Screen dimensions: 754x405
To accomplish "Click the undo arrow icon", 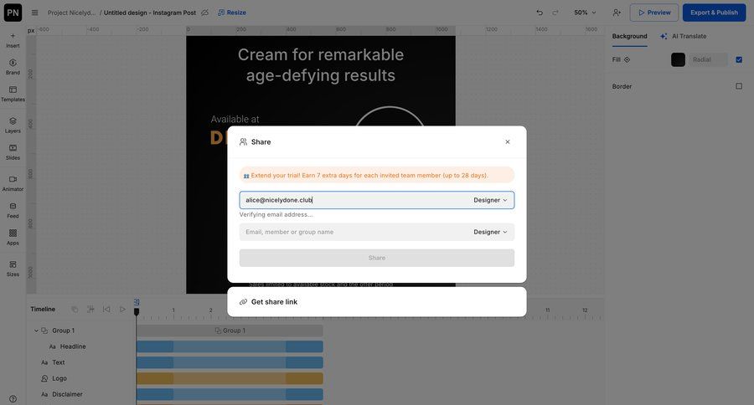I will tap(540, 13).
